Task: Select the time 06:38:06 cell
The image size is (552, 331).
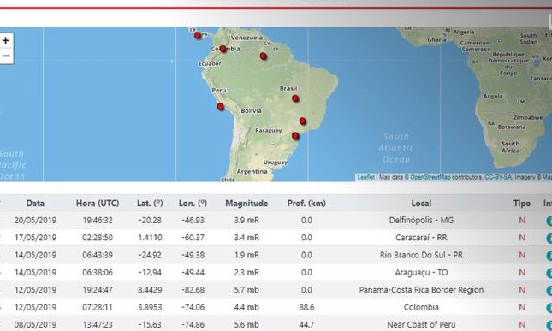Action: click(98, 272)
